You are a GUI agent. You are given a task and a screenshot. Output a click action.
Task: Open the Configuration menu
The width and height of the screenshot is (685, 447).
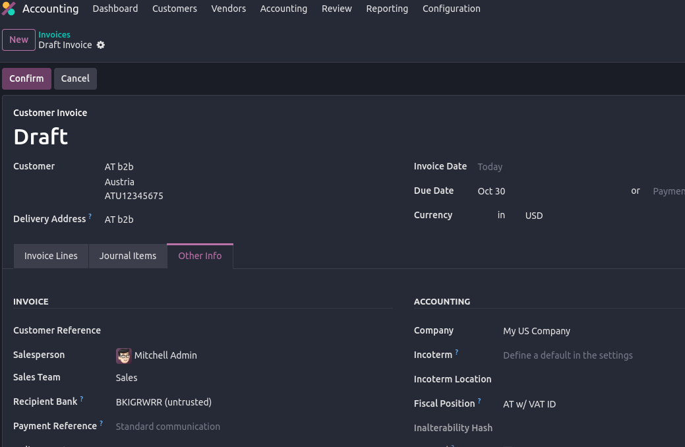(451, 9)
